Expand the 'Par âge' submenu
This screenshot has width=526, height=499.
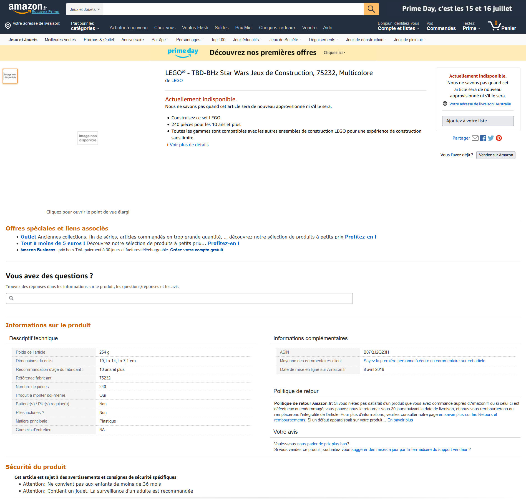pyautogui.click(x=160, y=40)
